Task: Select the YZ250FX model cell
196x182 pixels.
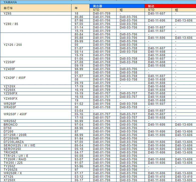Action: pos(36,93)
